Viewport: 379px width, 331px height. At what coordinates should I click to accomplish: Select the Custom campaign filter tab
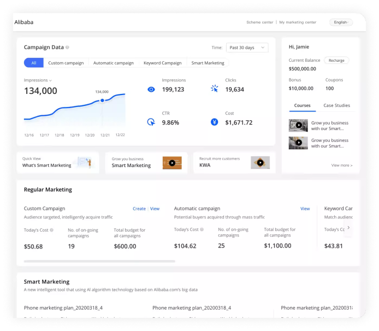(66, 63)
